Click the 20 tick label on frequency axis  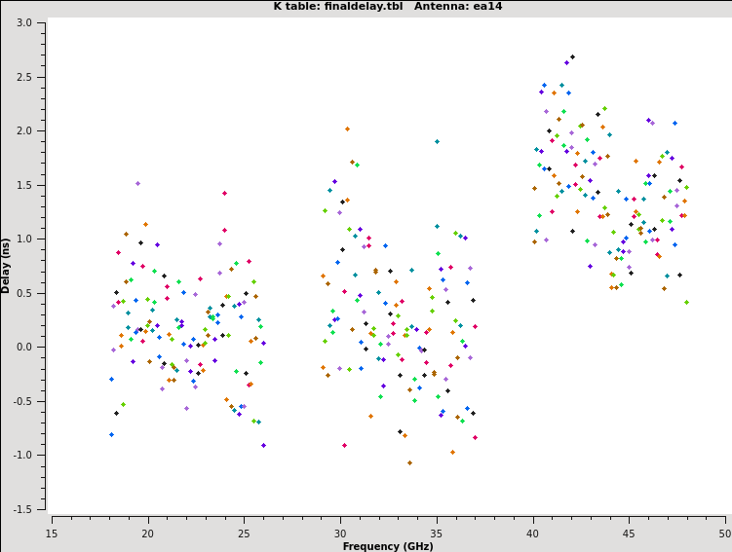pyautogui.click(x=148, y=533)
